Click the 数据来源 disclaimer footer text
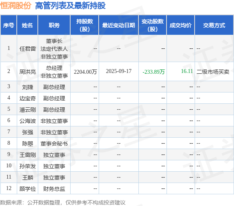 click(x=63, y=202)
